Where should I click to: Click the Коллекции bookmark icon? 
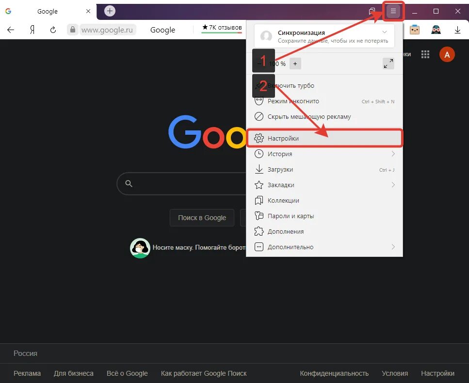click(259, 200)
